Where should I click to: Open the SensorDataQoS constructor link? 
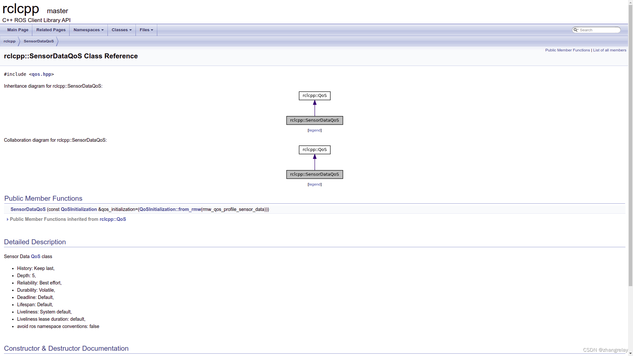pos(28,209)
